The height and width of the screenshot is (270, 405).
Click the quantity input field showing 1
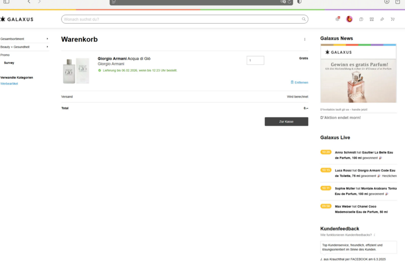click(x=255, y=60)
